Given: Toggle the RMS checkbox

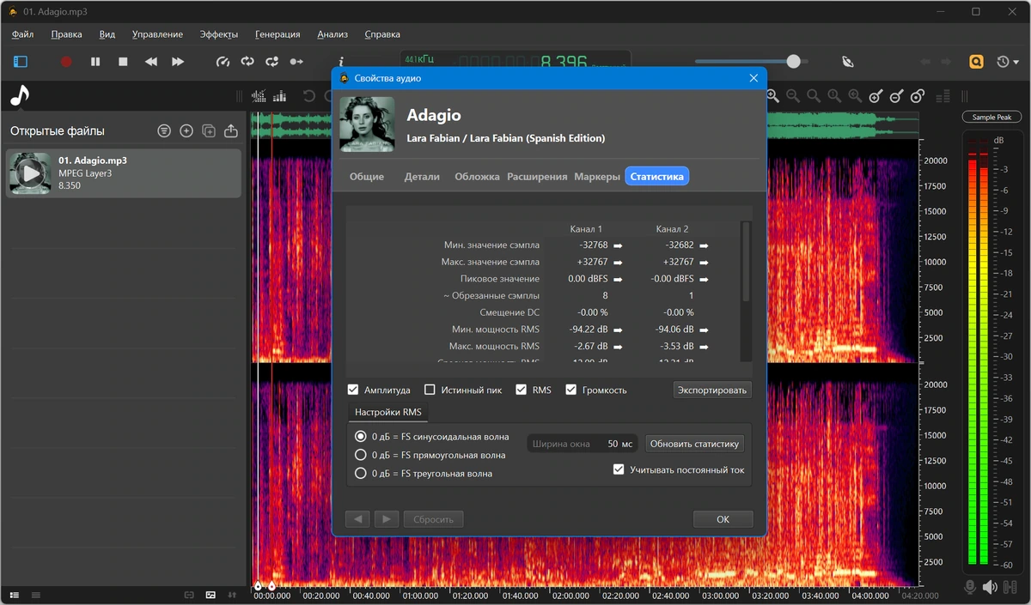Looking at the screenshot, I should point(521,390).
